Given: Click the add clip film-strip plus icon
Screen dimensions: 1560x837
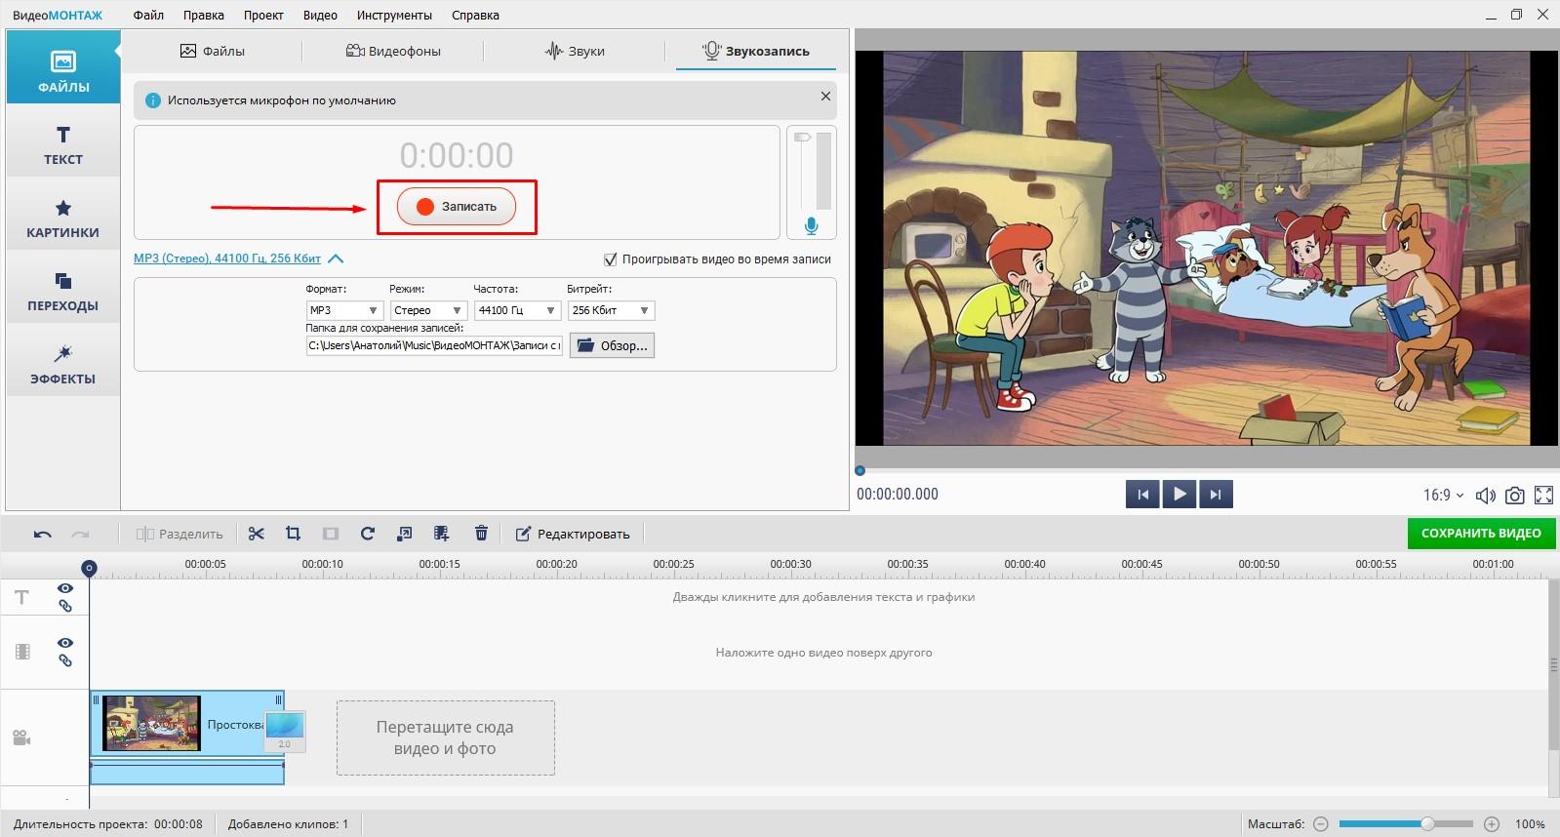Looking at the screenshot, I should tap(442, 534).
